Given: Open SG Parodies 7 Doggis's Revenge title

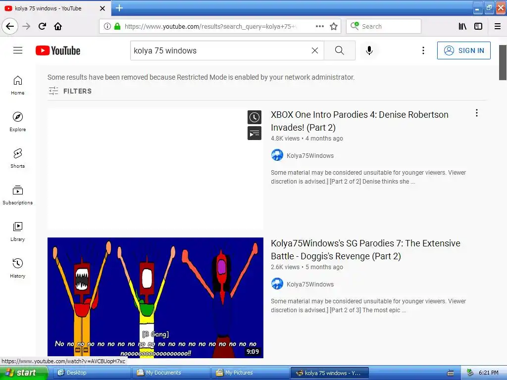Looking at the screenshot, I should tap(365, 249).
